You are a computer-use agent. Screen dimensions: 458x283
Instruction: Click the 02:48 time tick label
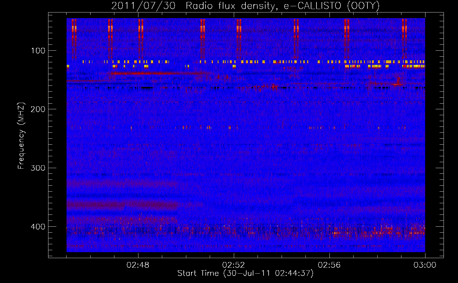point(138,265)
